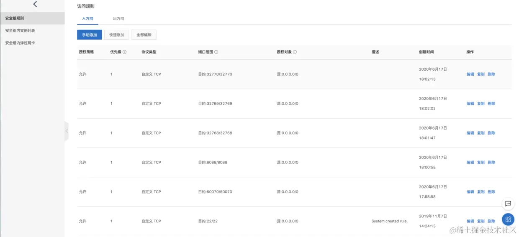The image size is (519, 237).
Task: Click the 18:02:02 creation time
Action: 427,108
